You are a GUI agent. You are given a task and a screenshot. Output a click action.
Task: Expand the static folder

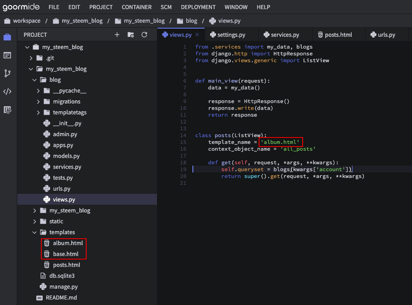coord(34,221)
